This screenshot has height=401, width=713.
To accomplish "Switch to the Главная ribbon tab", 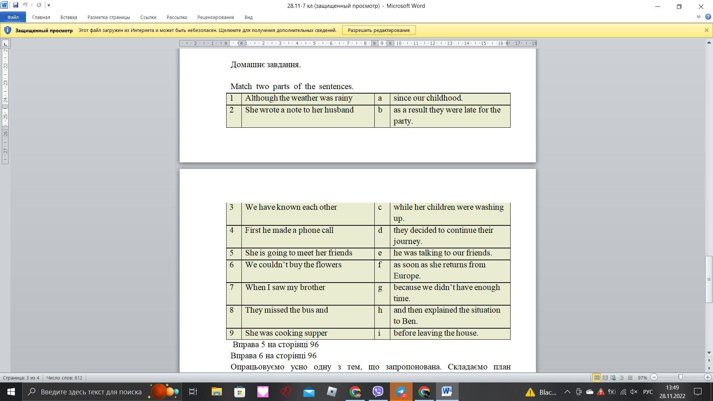I will [x=41, y=17].
